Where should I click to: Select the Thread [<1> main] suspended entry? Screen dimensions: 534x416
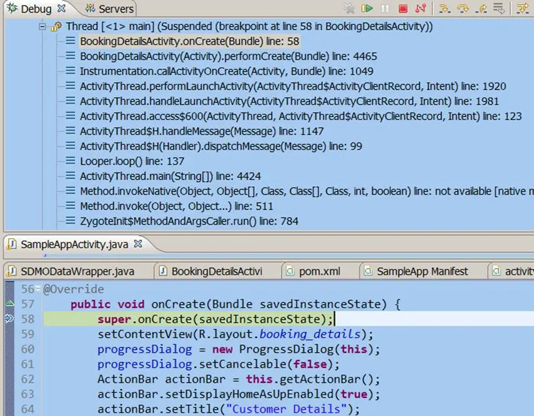pyautogui.click(x=249, y=26)
